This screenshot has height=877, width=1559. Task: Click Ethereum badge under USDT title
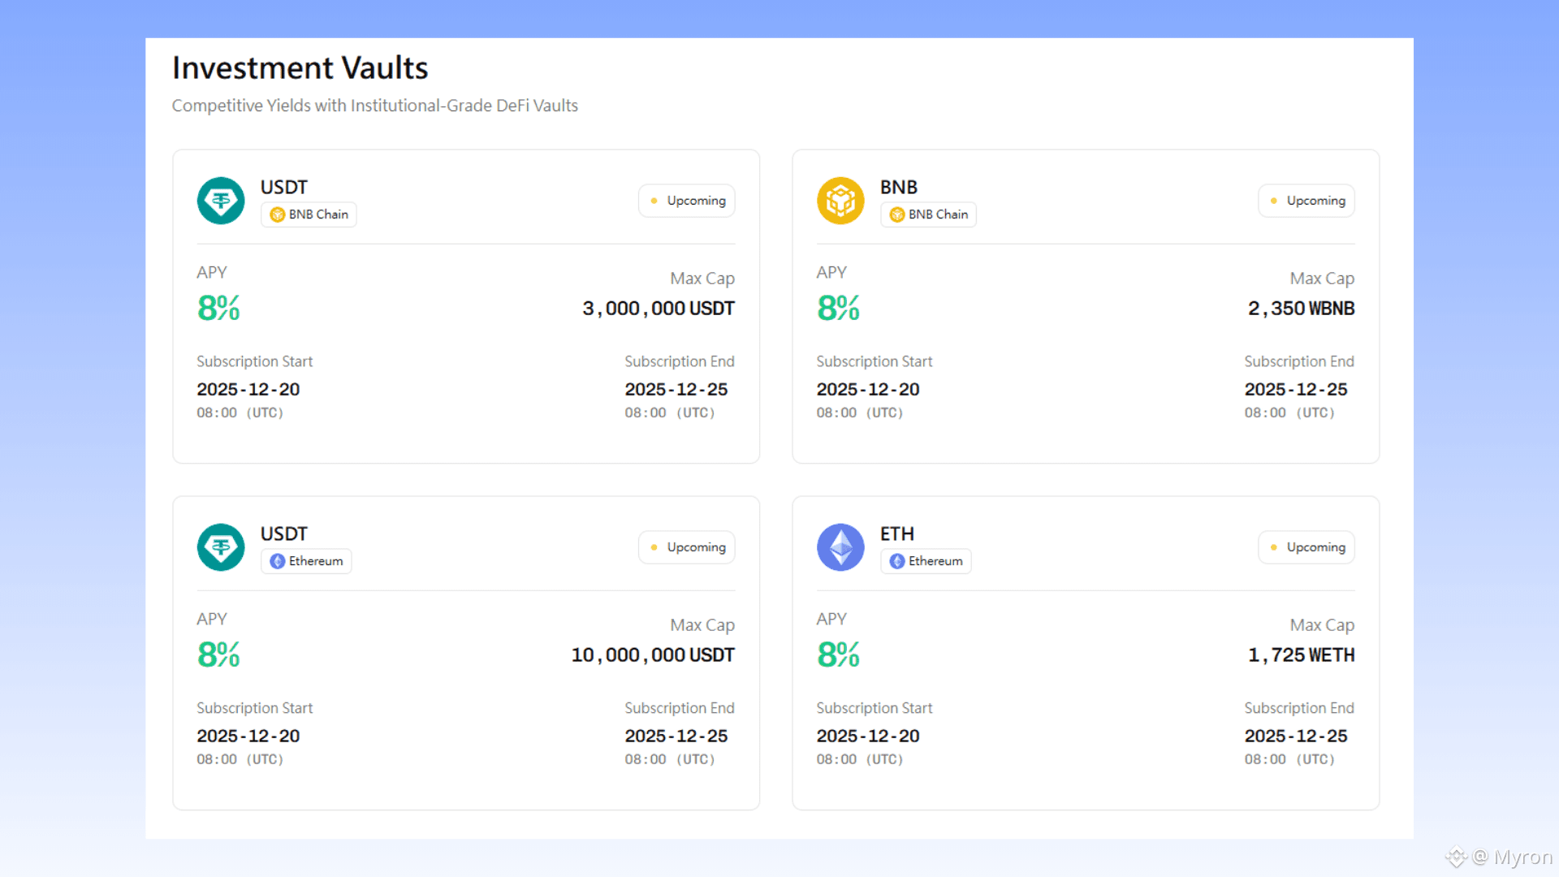(x=306, y=561)
